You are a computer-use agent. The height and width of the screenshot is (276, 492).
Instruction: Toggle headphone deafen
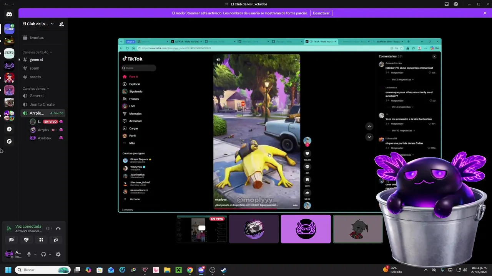coord(43,254)
